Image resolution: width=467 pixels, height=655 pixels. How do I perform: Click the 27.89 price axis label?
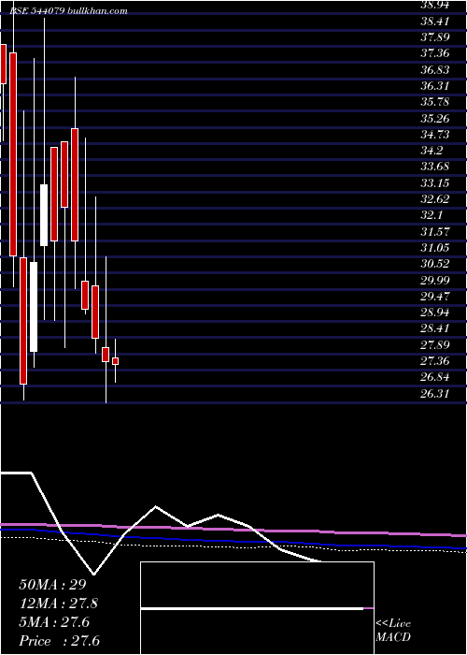(x=434, y=344)
